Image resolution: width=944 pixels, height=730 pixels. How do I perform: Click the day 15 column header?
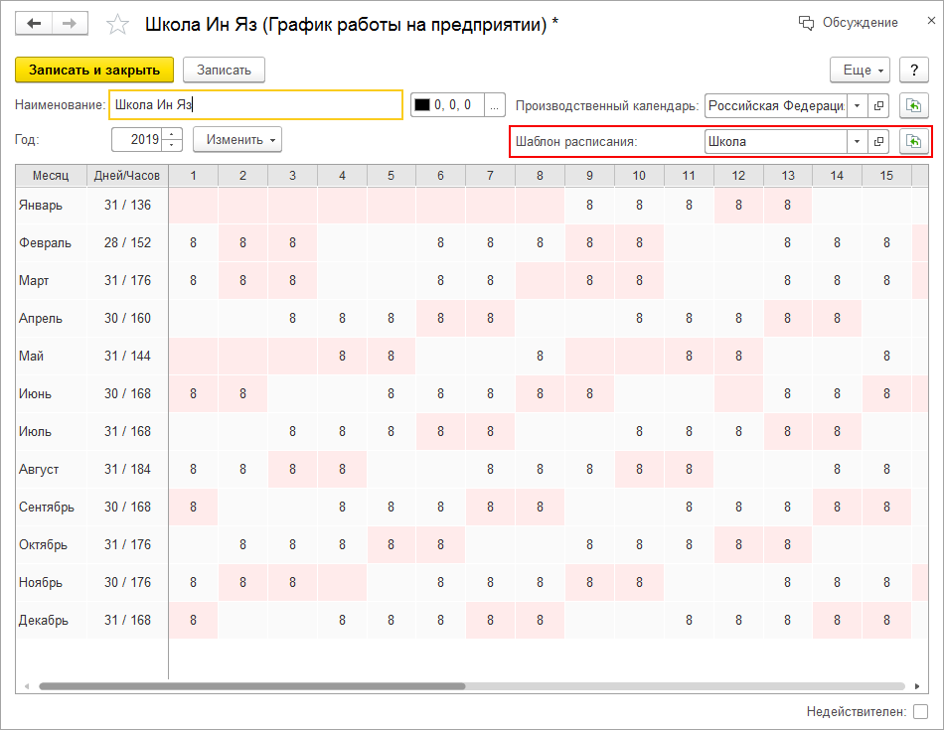tap(886, 175)
